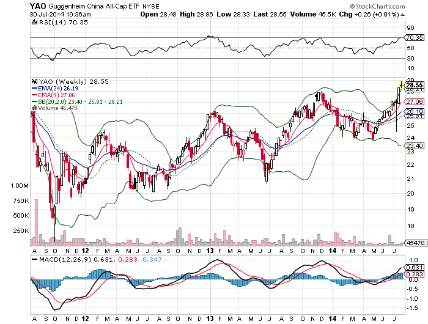Click the NYSE exchange label
Image resolution: width=428 pixels, height=324 pixels.
(x=150, y=7)
